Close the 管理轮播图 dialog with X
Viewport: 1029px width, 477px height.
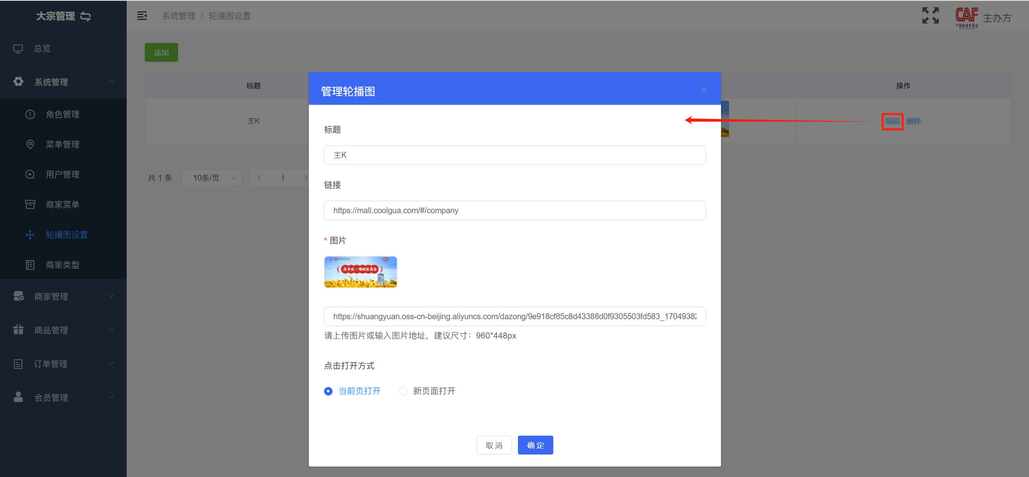(704, 90)
